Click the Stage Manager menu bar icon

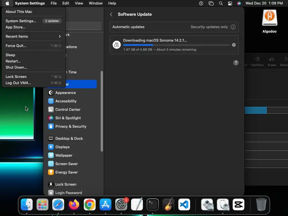point(211,3)
